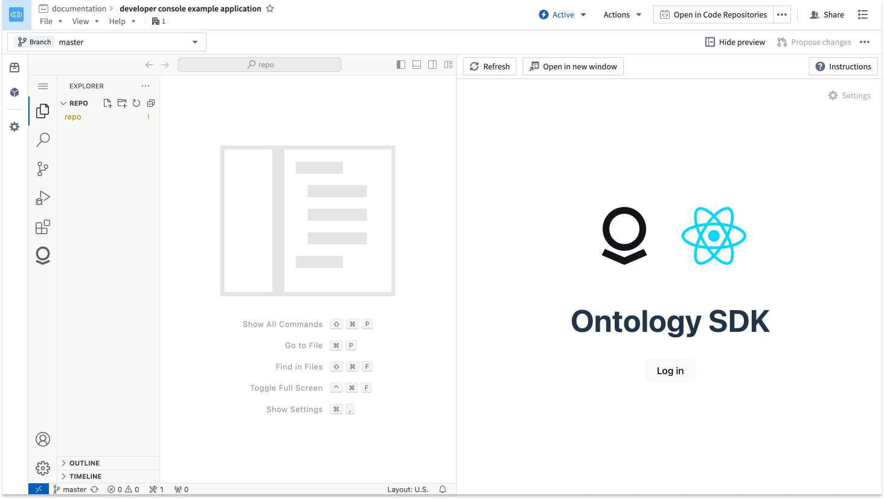Customize the editor layout
The image size is (884, 499).
click(448, 65)
